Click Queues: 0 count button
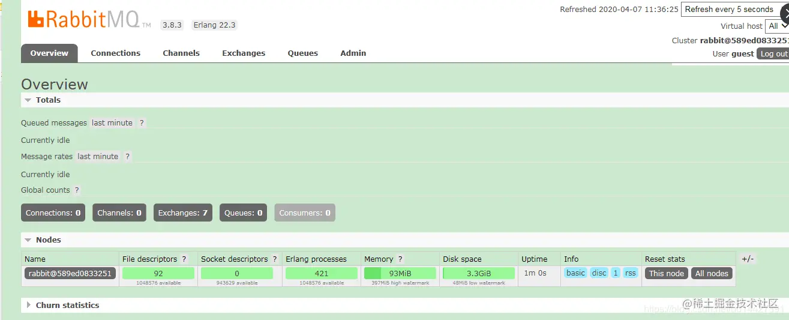This screenshot has height=320, width=789. pos(243,213)
